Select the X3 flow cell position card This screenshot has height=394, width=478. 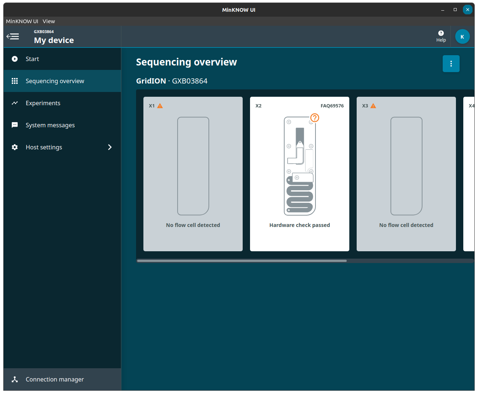coord(406,174)
